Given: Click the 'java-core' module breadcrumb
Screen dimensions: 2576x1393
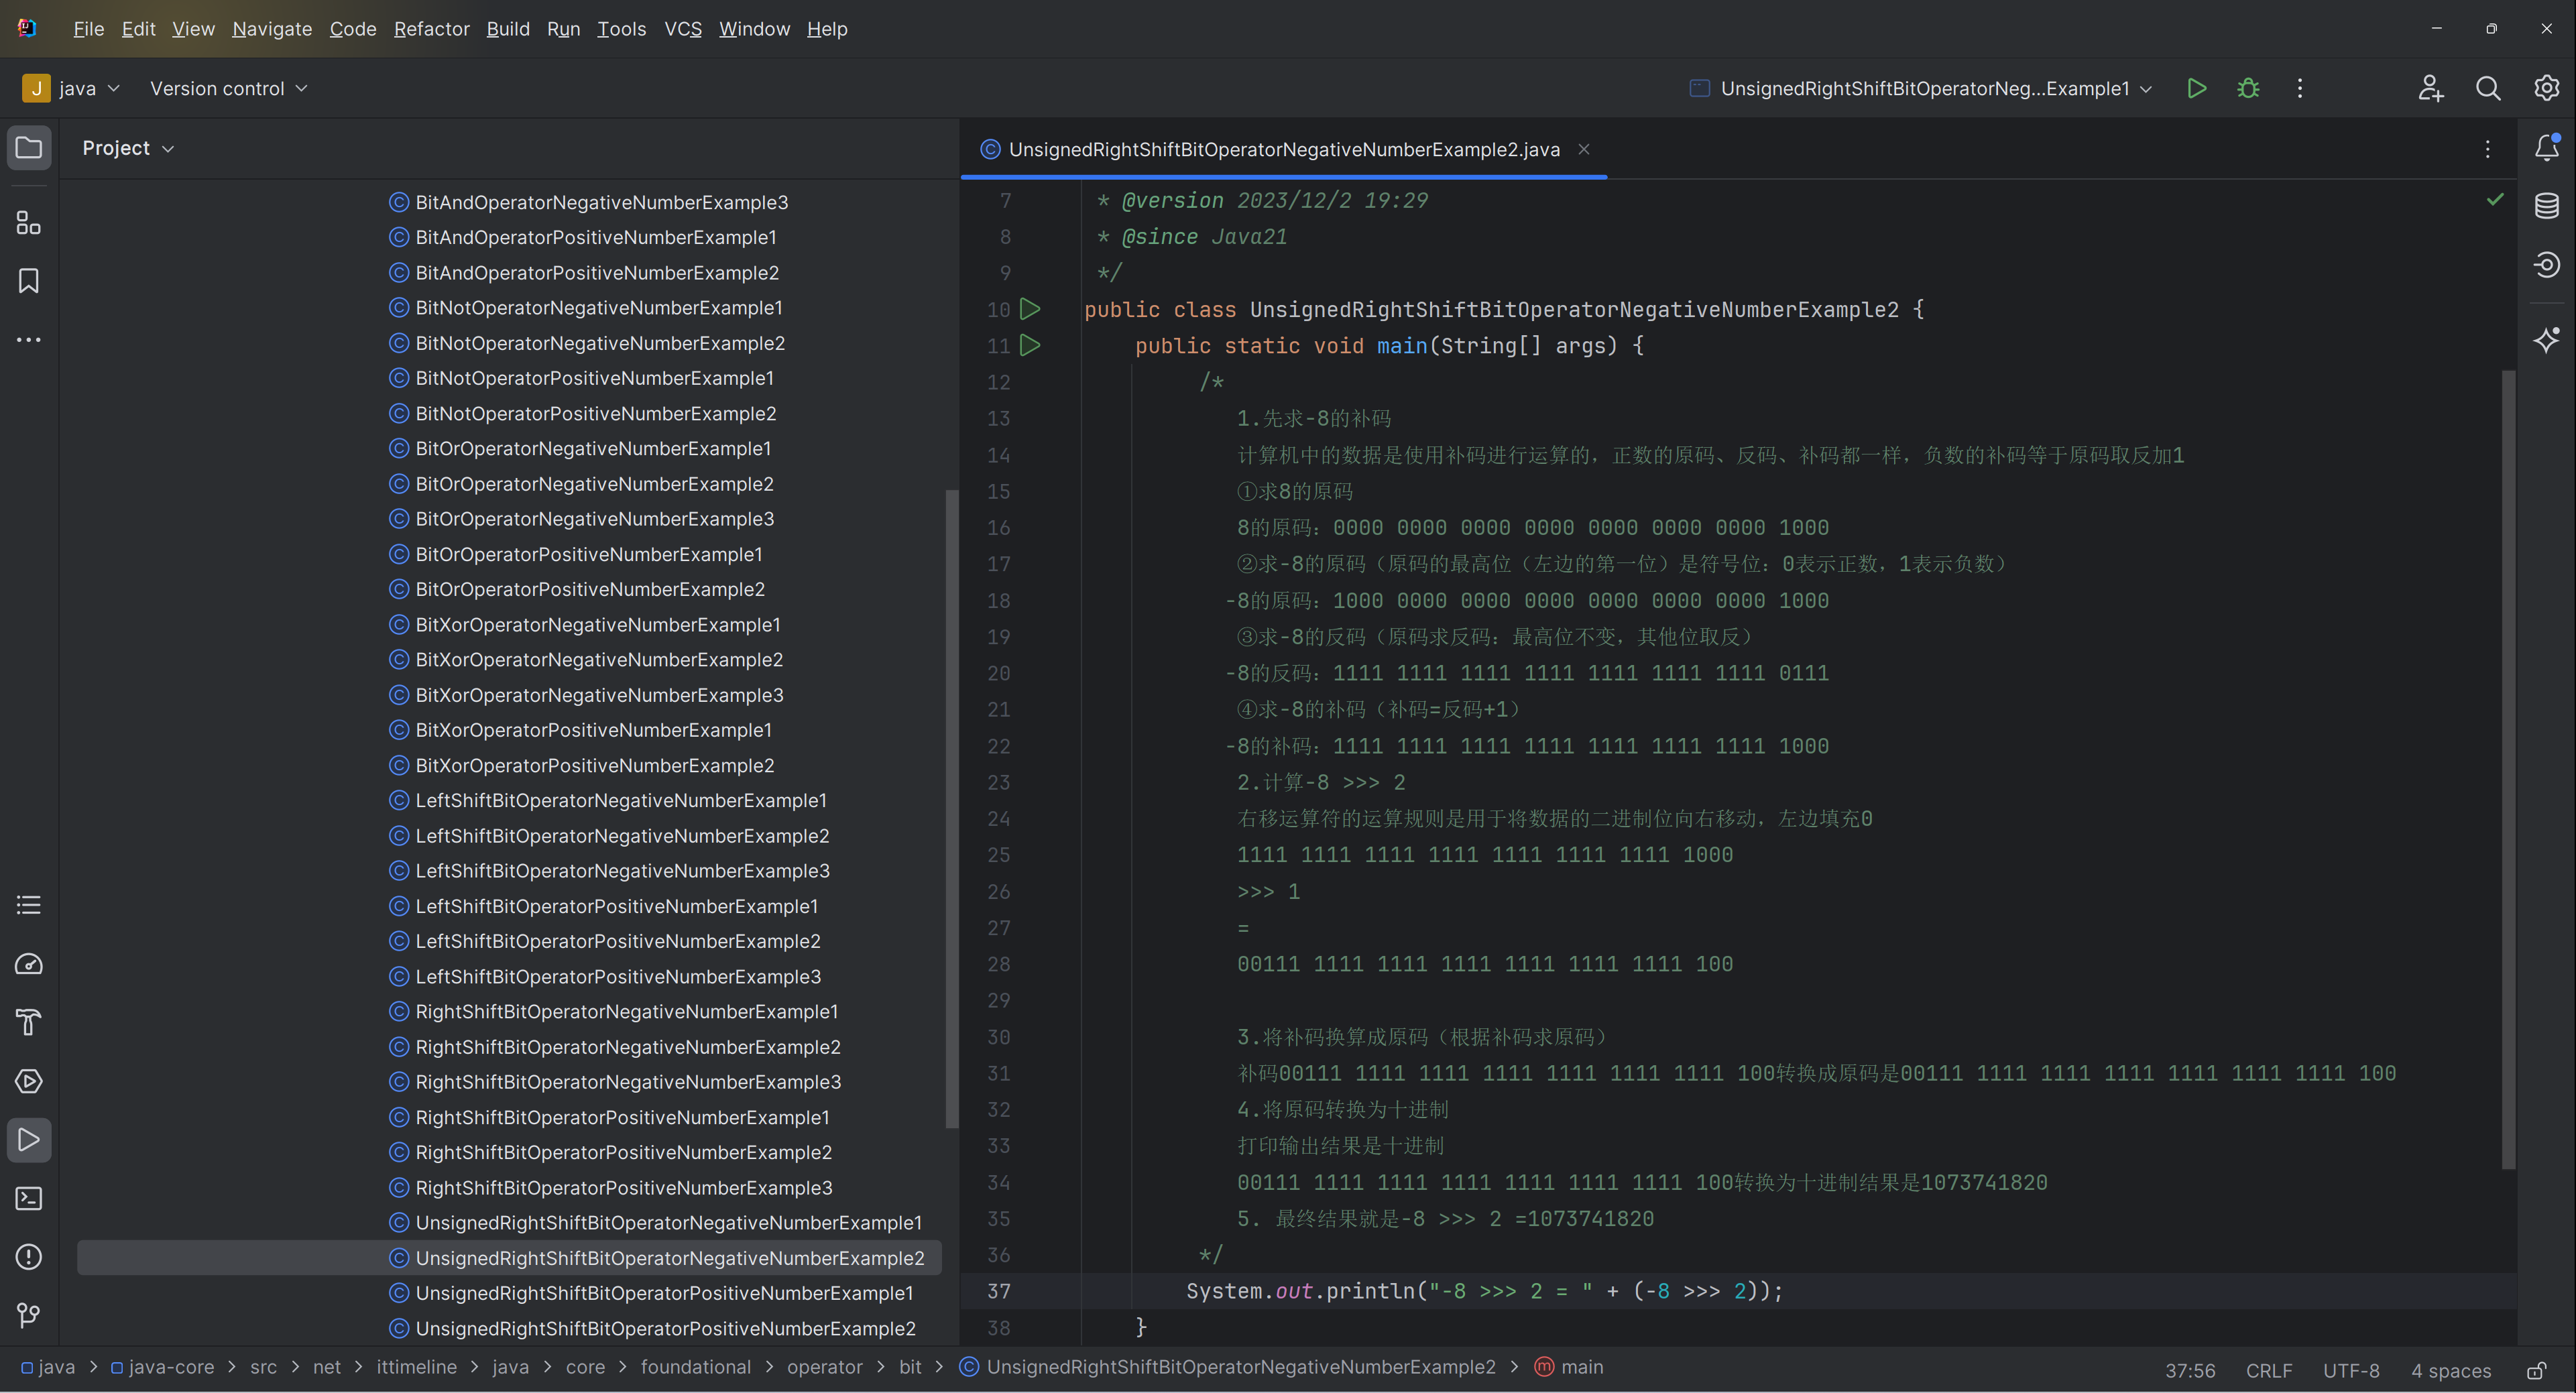Looking at the screenshot, I should [162, 1367].
